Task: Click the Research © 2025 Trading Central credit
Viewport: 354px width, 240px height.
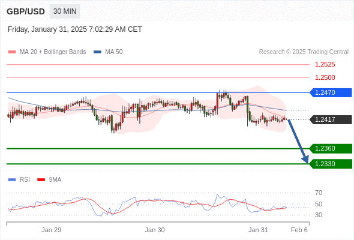Action: [x=304, y=52]
